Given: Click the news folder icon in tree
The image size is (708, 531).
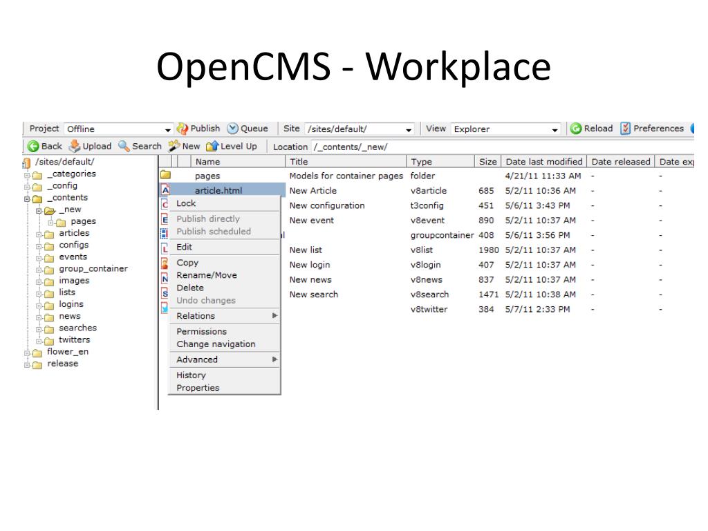Looking at the screenshot, I should (49, 317).
